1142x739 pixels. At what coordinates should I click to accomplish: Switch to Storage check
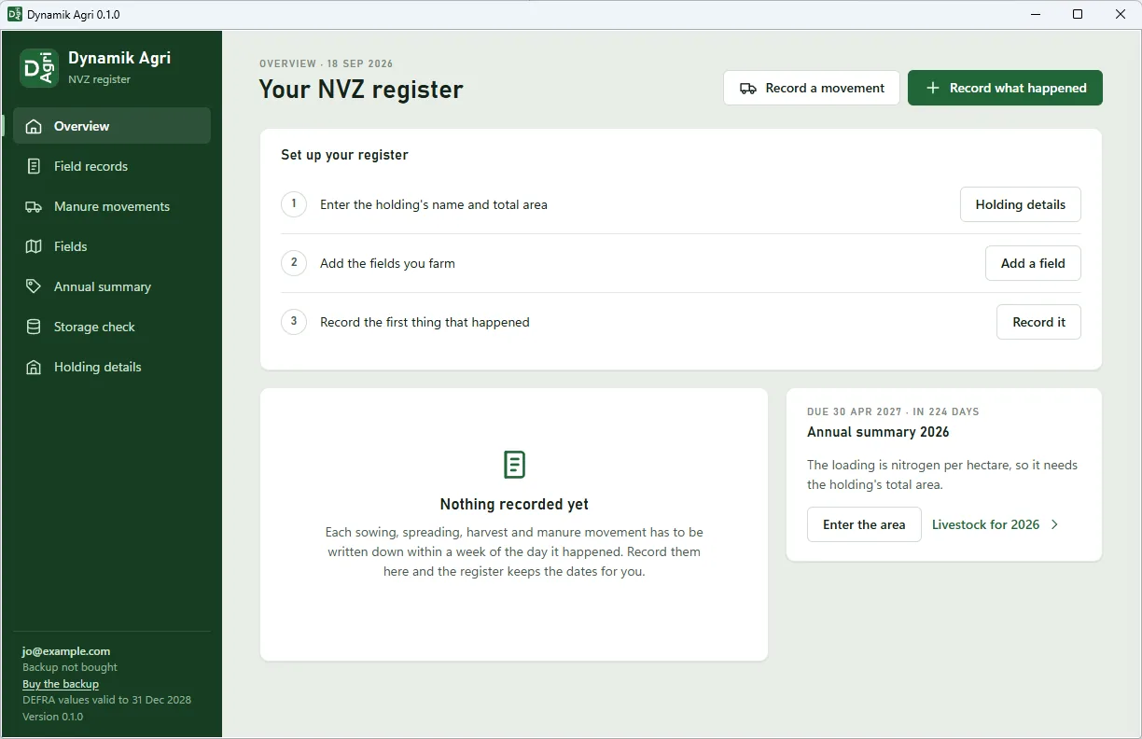[112, 327]
